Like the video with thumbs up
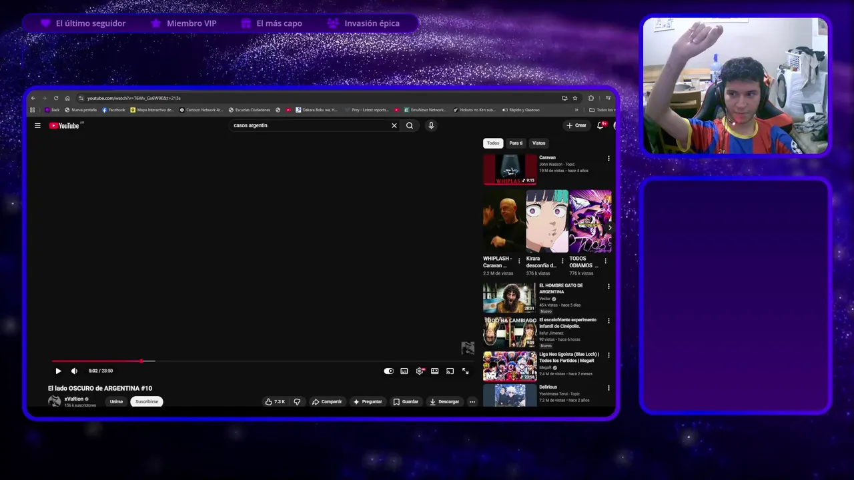 coord(275,401)
